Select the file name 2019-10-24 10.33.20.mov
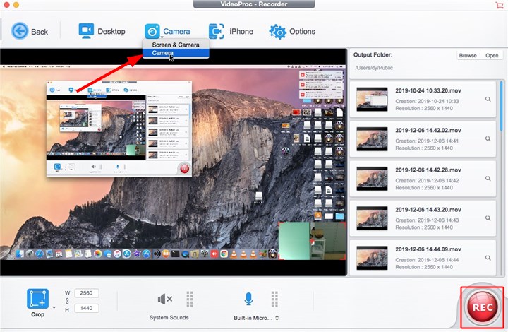Screen dimensions: 508x332 point(428,91)
